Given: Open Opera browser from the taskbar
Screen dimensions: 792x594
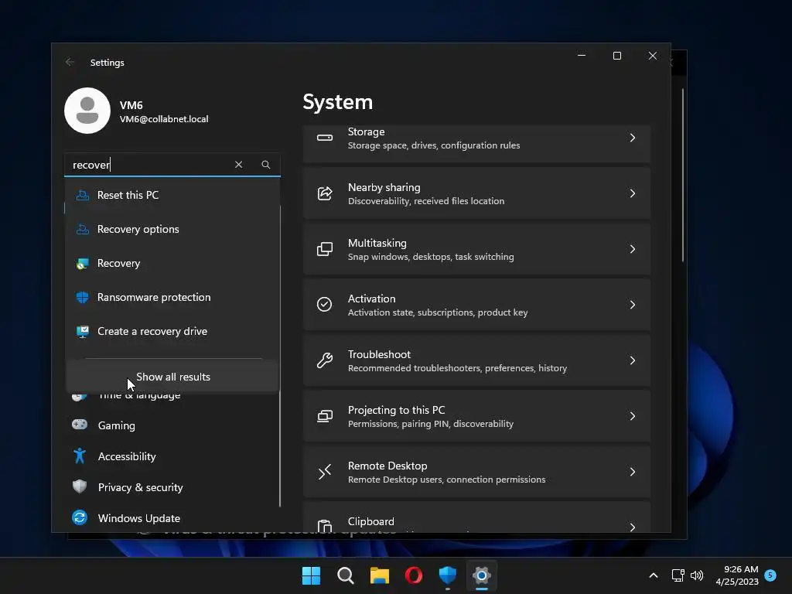Looking at the screenshot, I should [x=414, y=575].
